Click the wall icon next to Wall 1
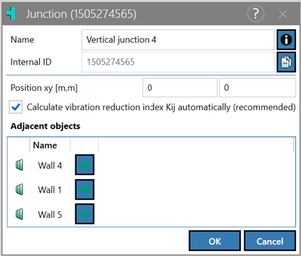301x256 pixels. click(x=19, y=190)
